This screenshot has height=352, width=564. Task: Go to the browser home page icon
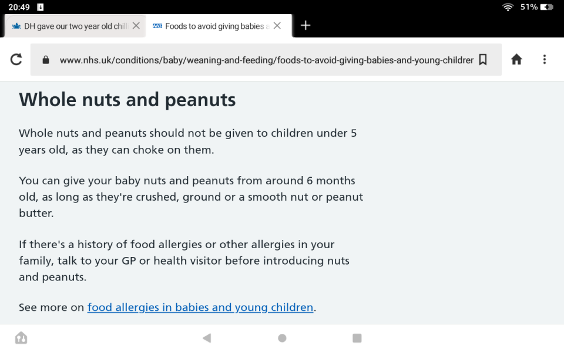tap(516, 59)
